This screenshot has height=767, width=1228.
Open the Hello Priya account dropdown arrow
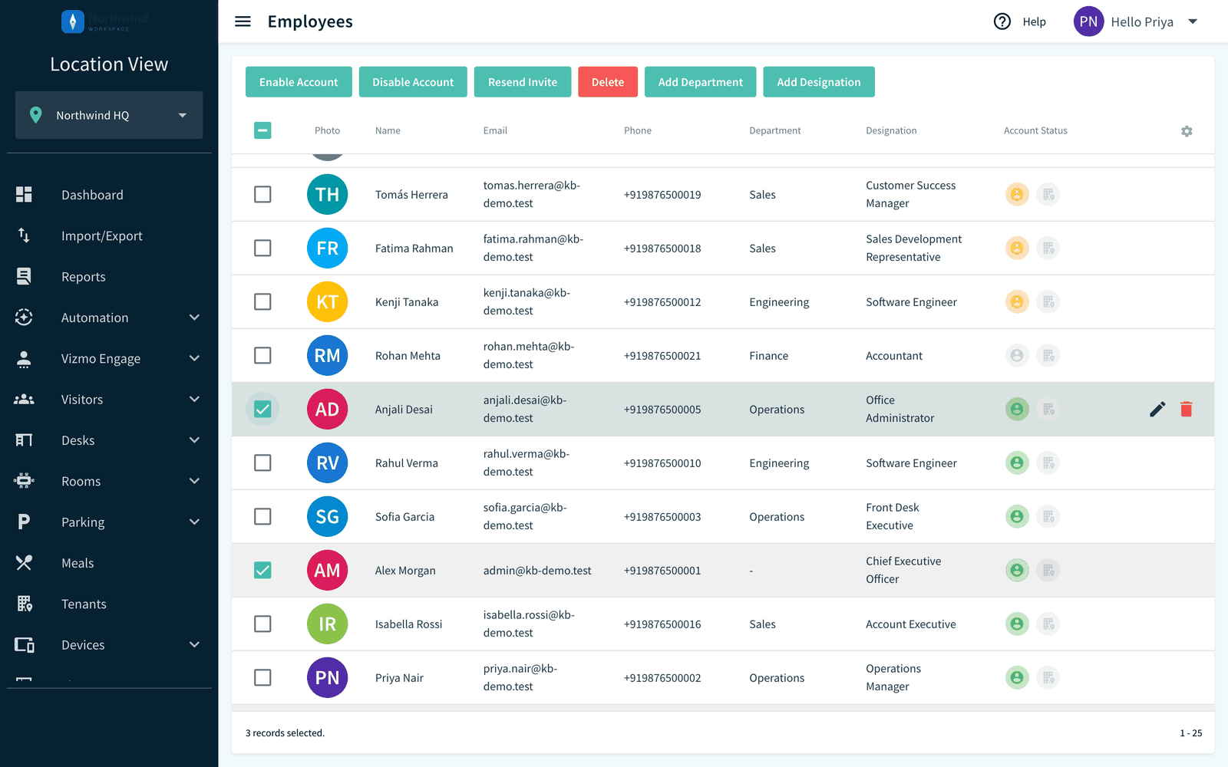pyautogui.click(x=1193, y=21)
